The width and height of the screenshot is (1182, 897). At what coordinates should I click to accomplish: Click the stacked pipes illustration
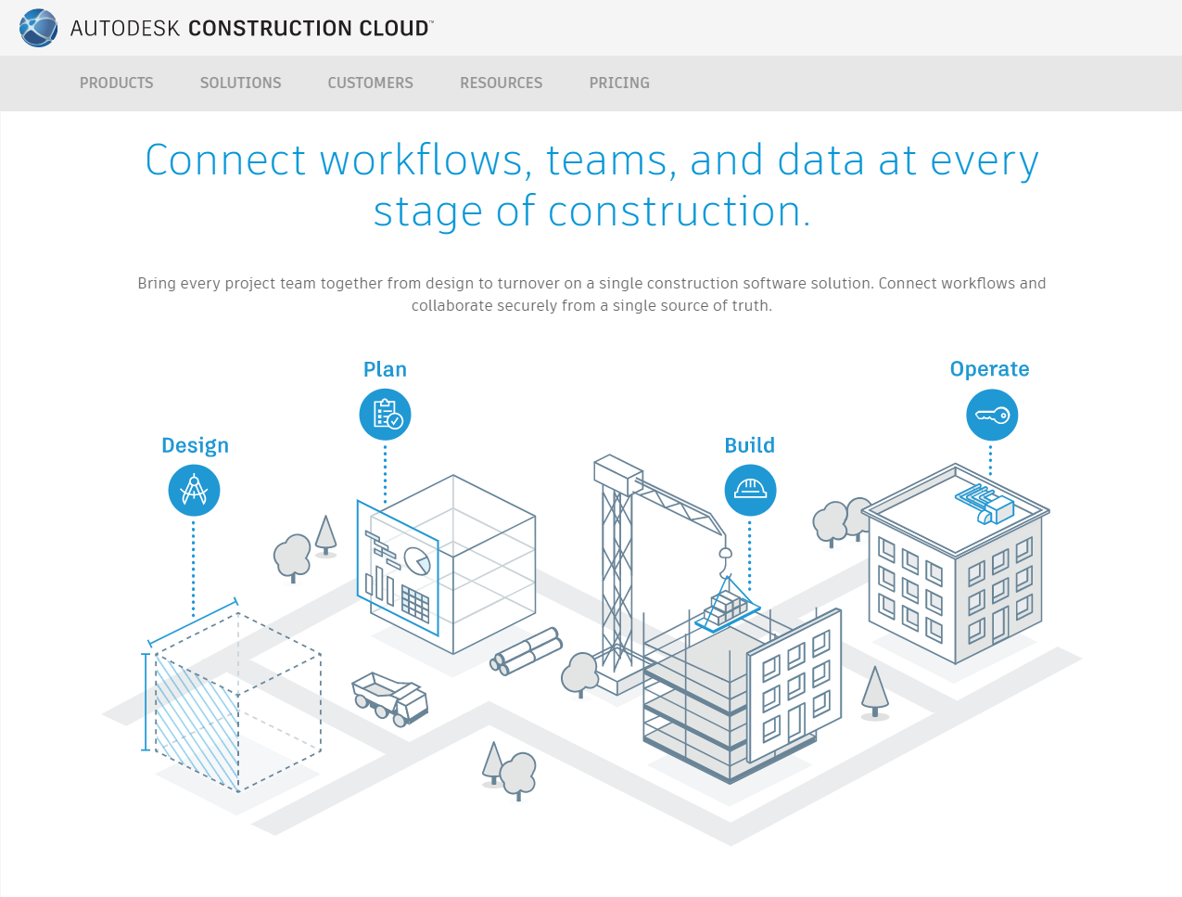coord(527,651)
